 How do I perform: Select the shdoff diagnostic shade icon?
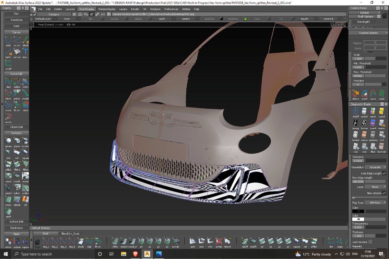tap(356, 112)
